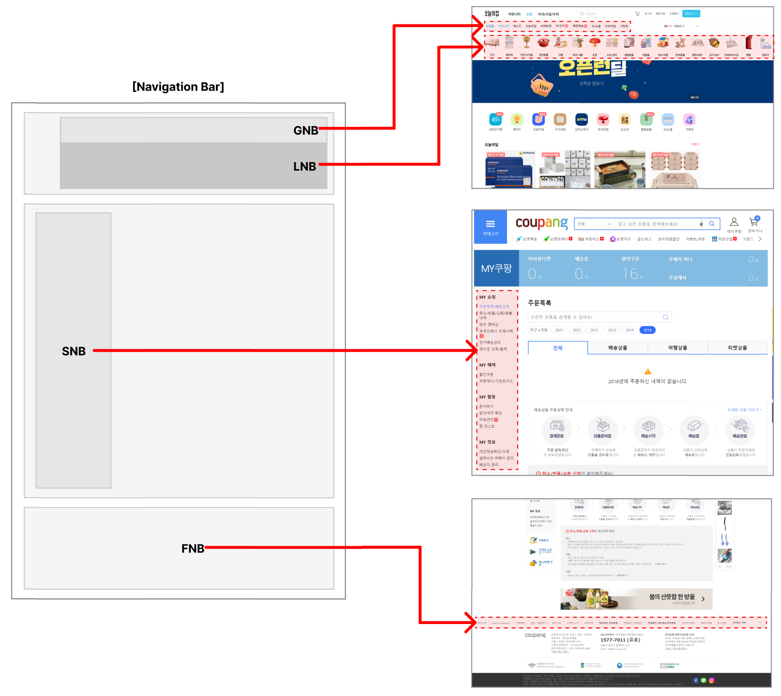This screenshot has width=781, height=696.
Task: Open the 프리미엄 mushroom lamp shortcut icon
Action: tap(603, 119)
